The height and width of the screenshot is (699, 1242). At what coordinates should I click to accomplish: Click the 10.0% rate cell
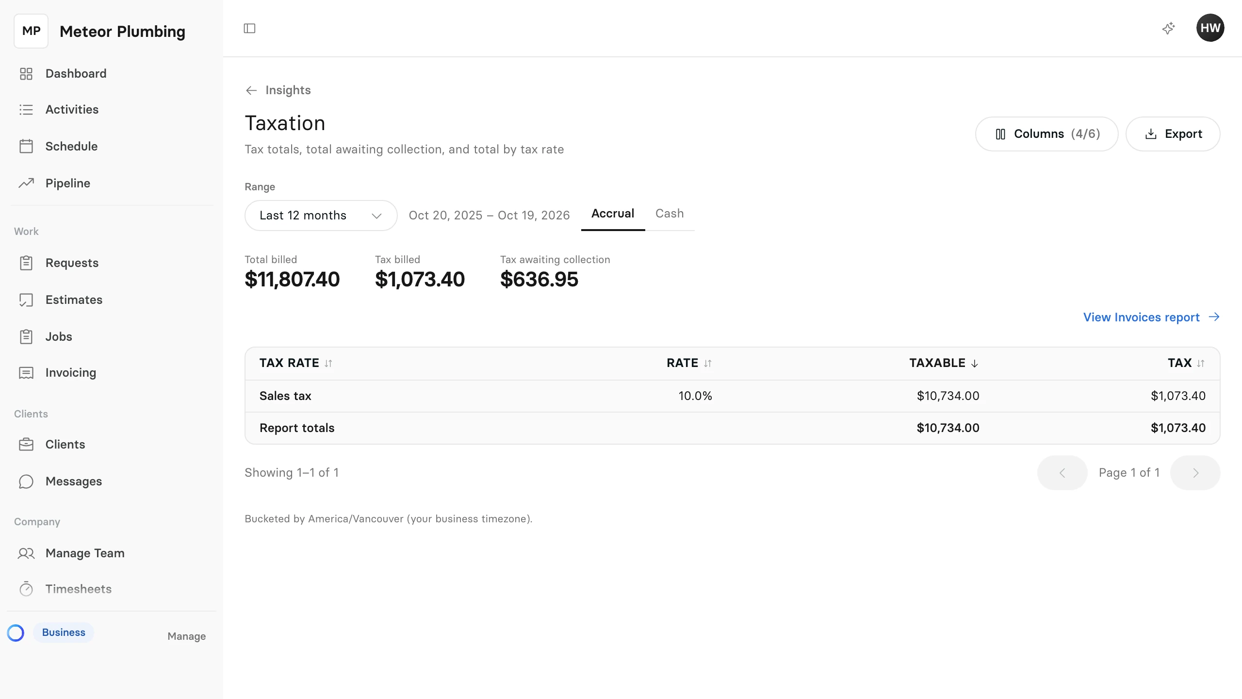tap(695, 396)
